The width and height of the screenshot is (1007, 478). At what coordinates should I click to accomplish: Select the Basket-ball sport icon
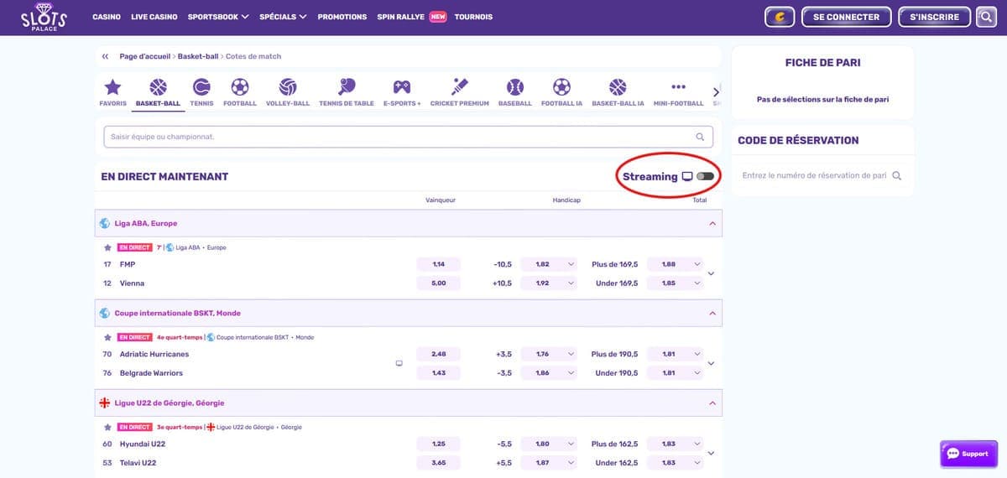click(158, 92)
